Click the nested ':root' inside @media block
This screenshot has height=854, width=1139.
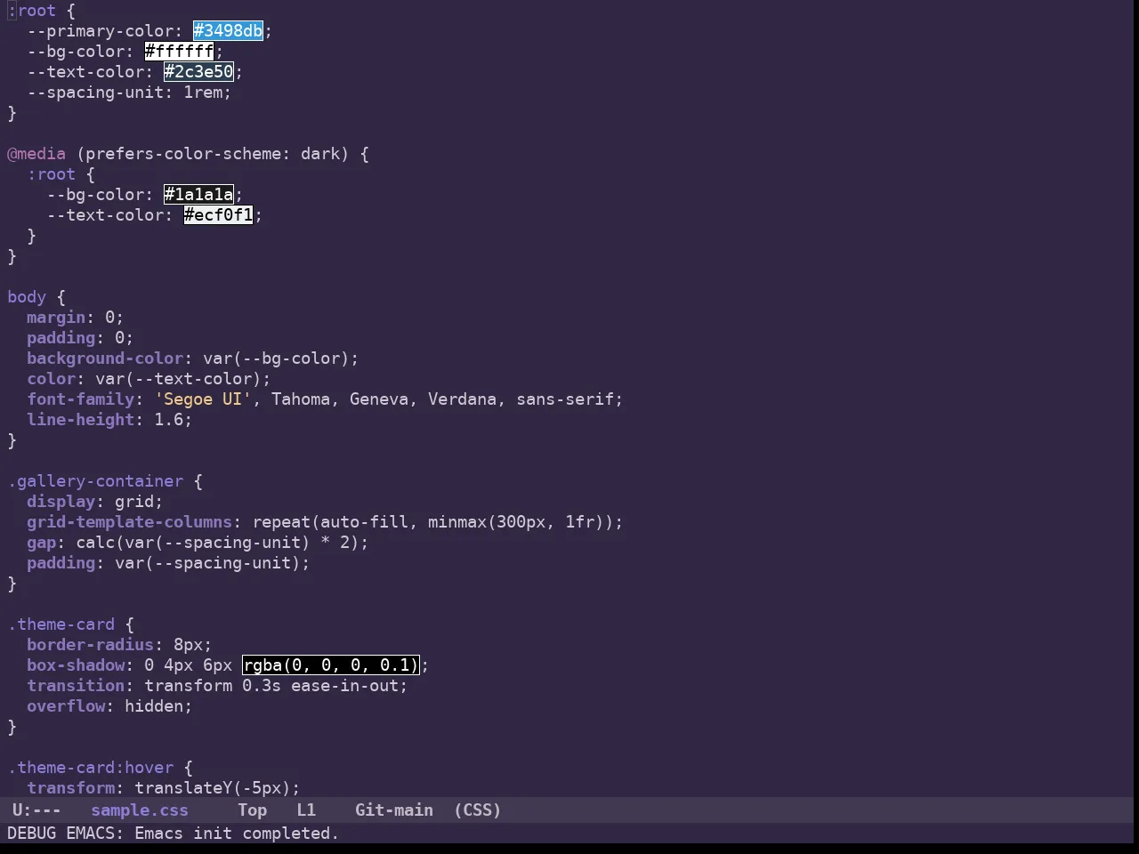pos(51,173)
